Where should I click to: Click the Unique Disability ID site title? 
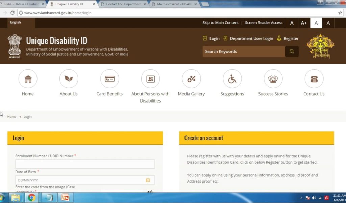click(x=57, y=41)
